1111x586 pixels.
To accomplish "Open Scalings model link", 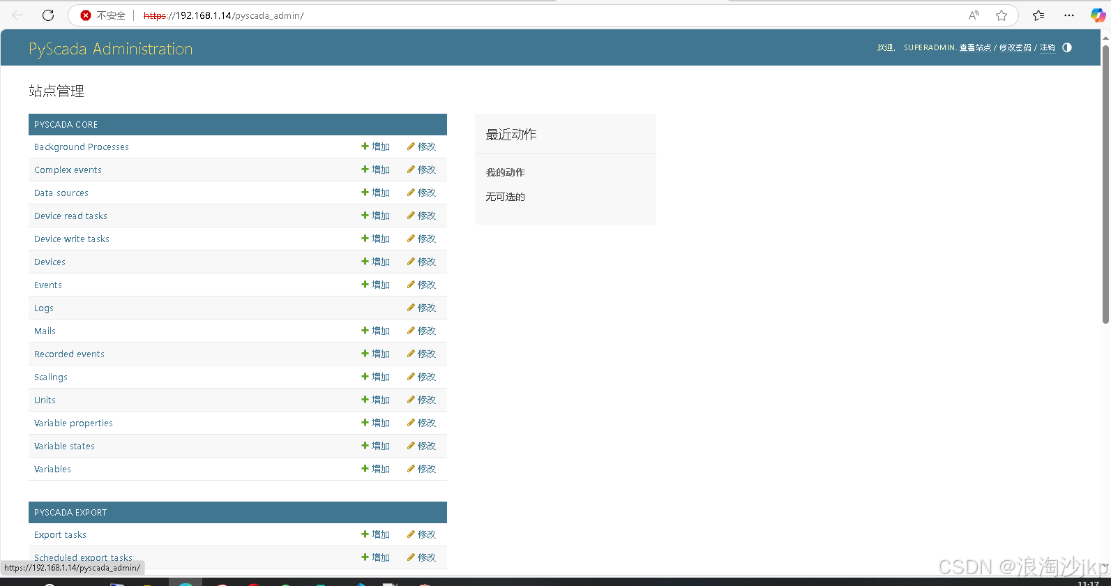I will tap(51, 377).
